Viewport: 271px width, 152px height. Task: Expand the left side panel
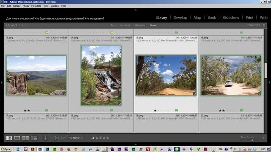pos(2,83)
